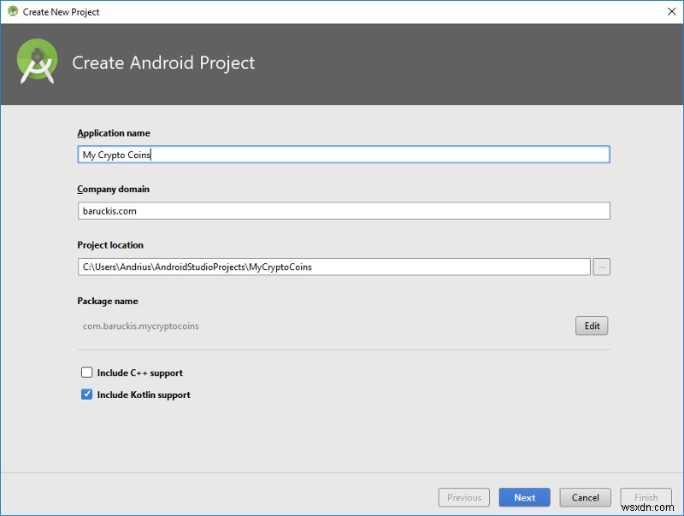Image resolution: width=684 pixels, height=516 pixels.
Task: Click the Android Studio icon in title bar
Action: [13, 12]
